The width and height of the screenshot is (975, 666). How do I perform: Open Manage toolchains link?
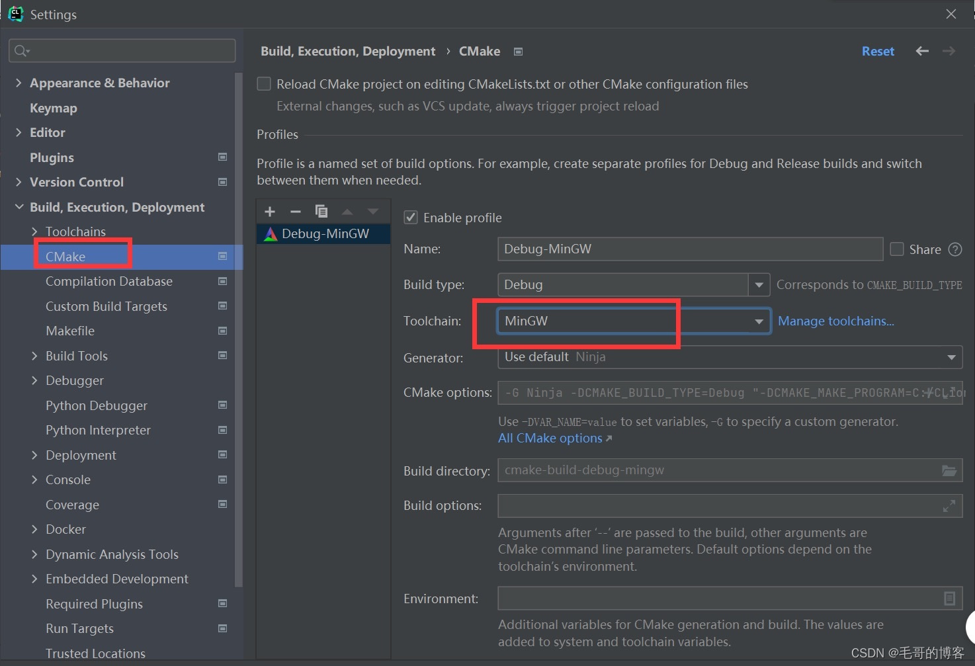[836, 321]
